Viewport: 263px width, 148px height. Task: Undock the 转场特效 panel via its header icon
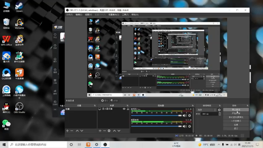[x=220, y=106]
